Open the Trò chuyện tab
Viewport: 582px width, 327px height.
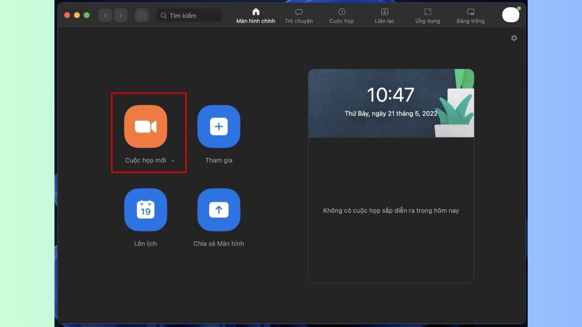(x=299, y=16)
